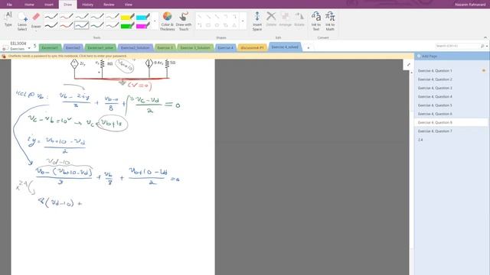This screenshot has width=490, height=275.
Task: Choose the rectangle shape
Action: click(208, 25)
